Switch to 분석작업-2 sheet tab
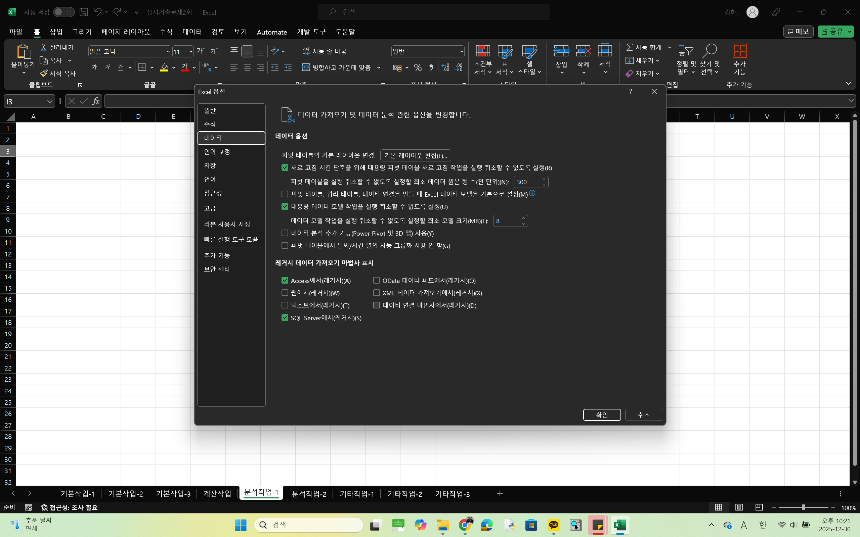The width and height of the screenshot is (860, 537). click(x=309, y=494)
